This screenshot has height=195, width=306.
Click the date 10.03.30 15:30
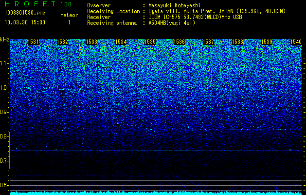[x=25, y=22]
